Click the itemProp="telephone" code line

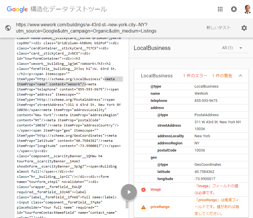point(68,89)
